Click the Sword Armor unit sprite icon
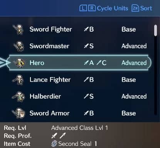This screenshot has height=148, width=160. click(x=19, y=113)
